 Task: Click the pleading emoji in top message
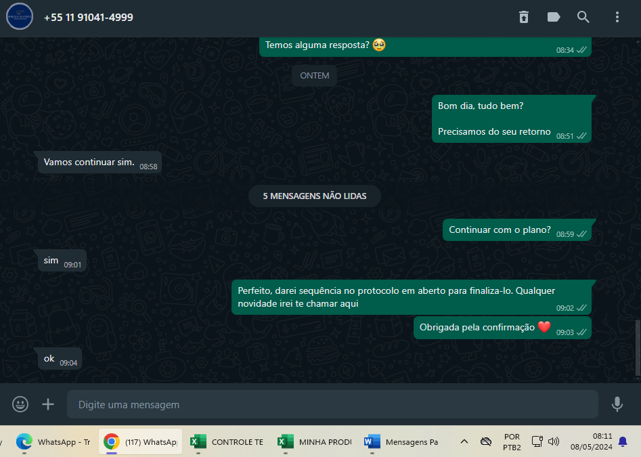point(379,45)
